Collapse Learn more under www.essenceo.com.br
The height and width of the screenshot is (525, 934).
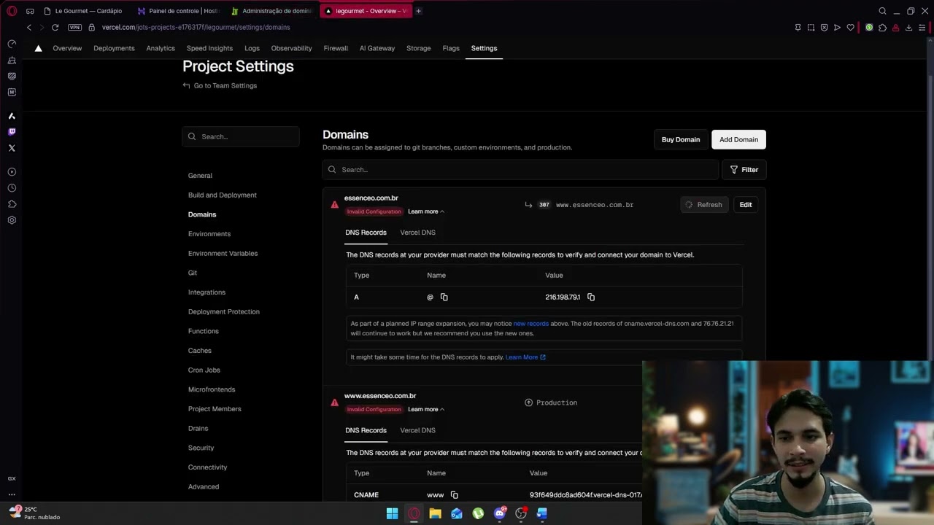(426, 410)
